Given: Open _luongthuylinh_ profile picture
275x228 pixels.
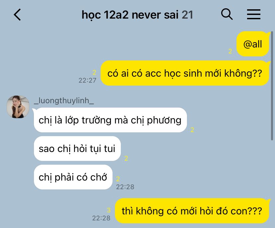Looking at the screenshot, I should point(18,107).
